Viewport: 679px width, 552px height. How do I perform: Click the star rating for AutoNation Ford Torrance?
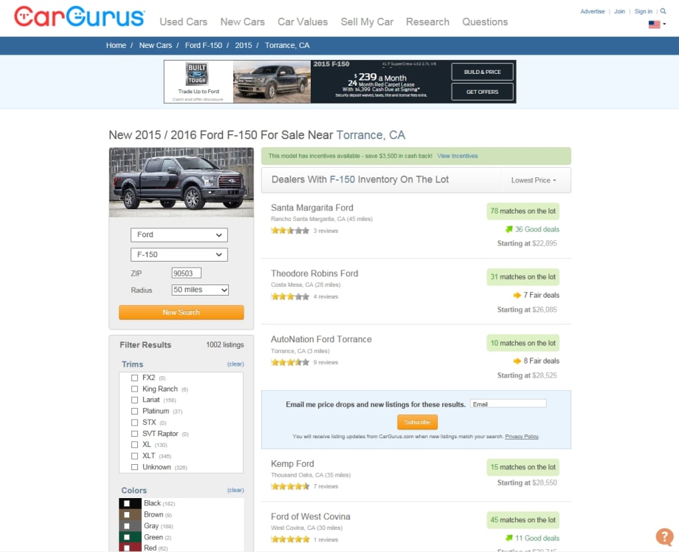coord(290,362)
